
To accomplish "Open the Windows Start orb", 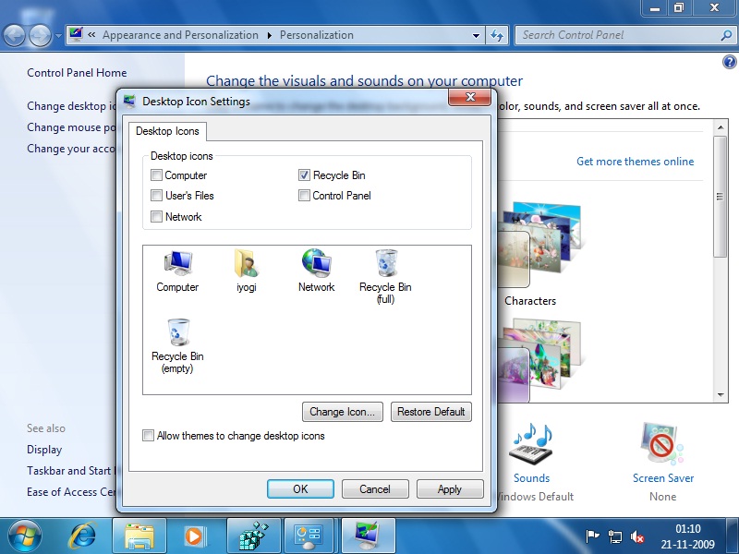I will pyautogui.click(x=25, y=536).
